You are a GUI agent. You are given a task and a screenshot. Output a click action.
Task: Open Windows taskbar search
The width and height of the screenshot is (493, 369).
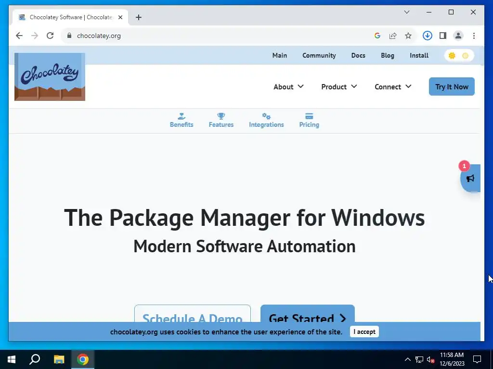pyautogui.click(x=35, y=359)
